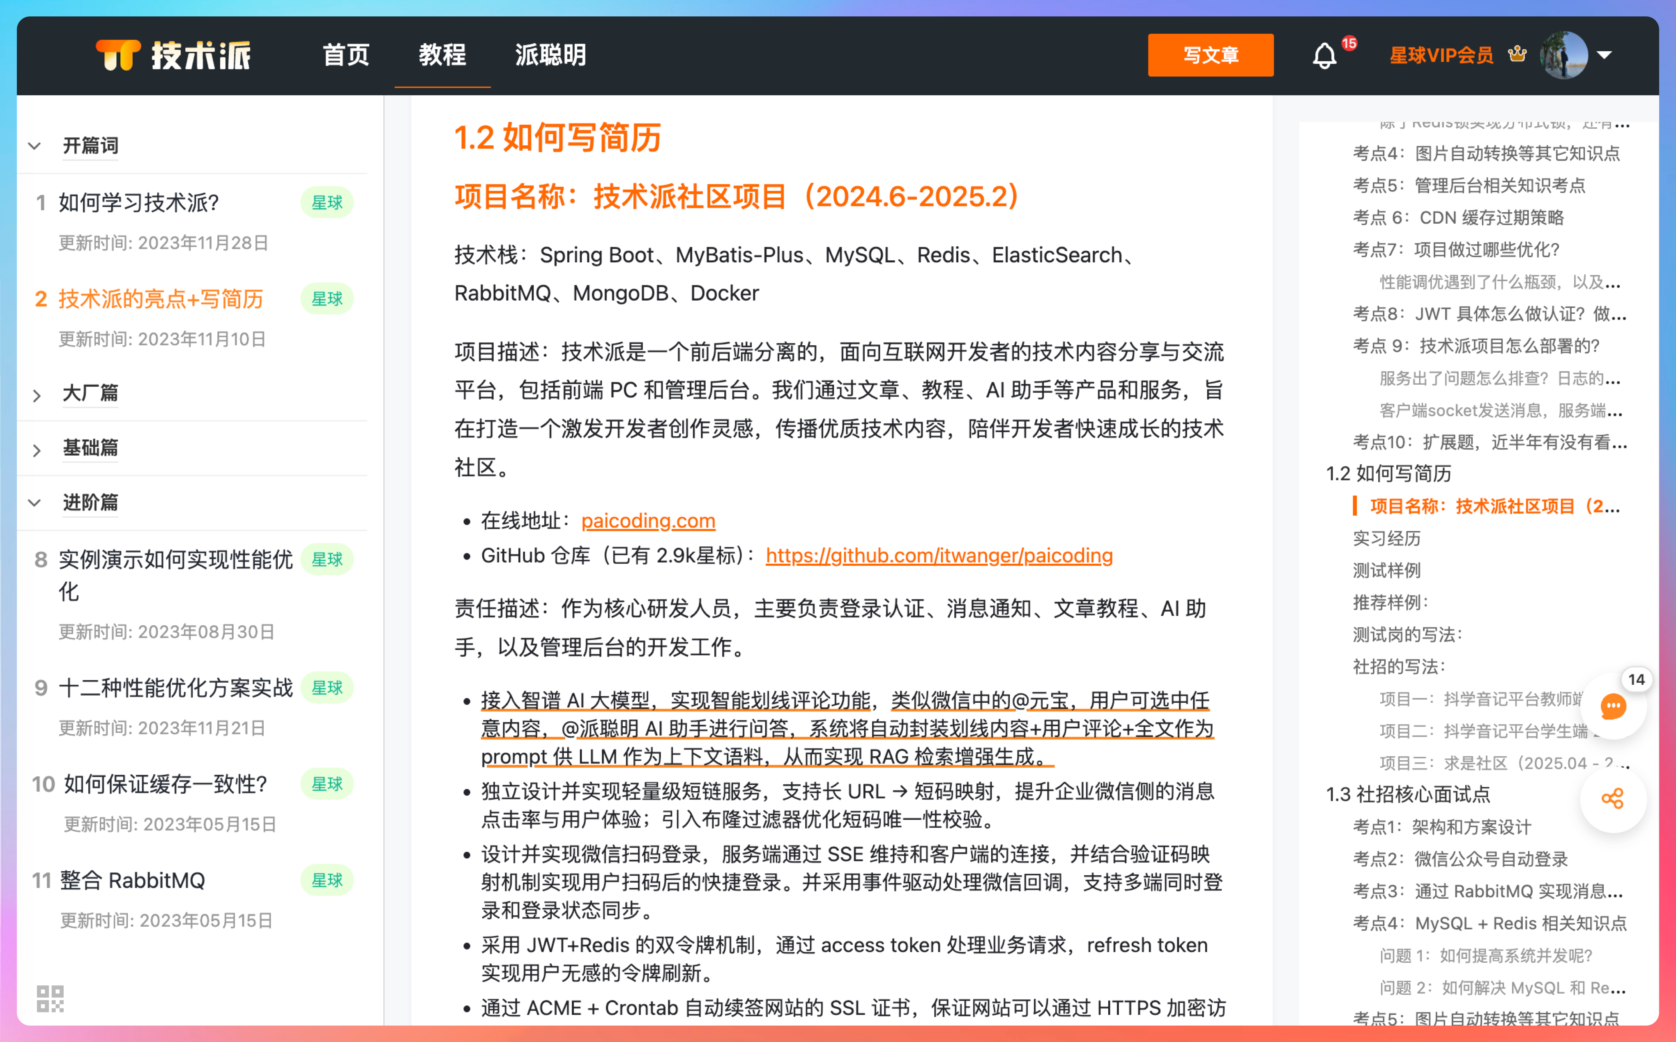Viewport: 1676px width, 1042px height.
Task: Click the user avatar picture
Action: [x=1563, y=55]
